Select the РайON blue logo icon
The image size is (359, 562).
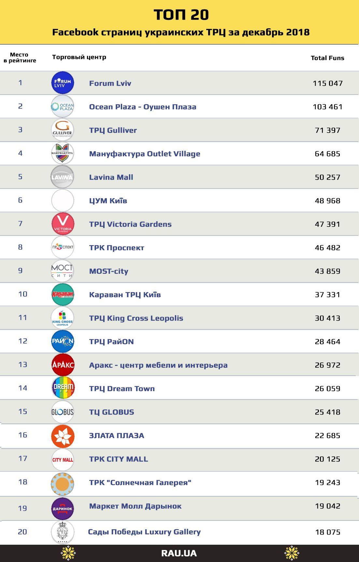click(x=63, y=341)
